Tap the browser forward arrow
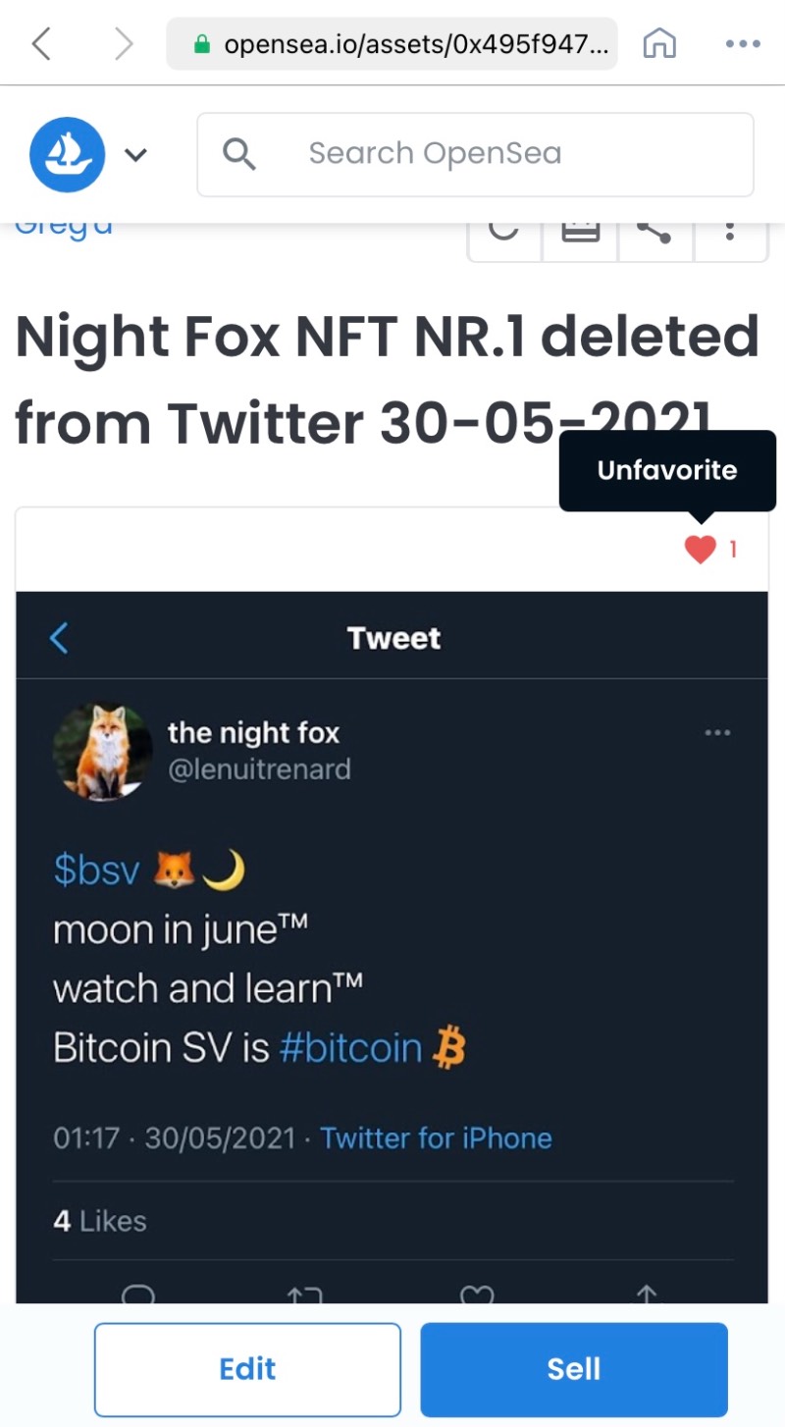 click(x=123, y=43)
